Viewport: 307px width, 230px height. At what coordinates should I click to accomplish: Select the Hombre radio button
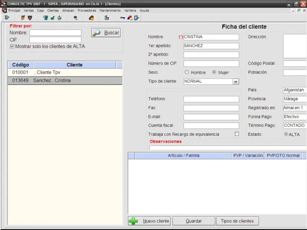(x=187, y=72)
